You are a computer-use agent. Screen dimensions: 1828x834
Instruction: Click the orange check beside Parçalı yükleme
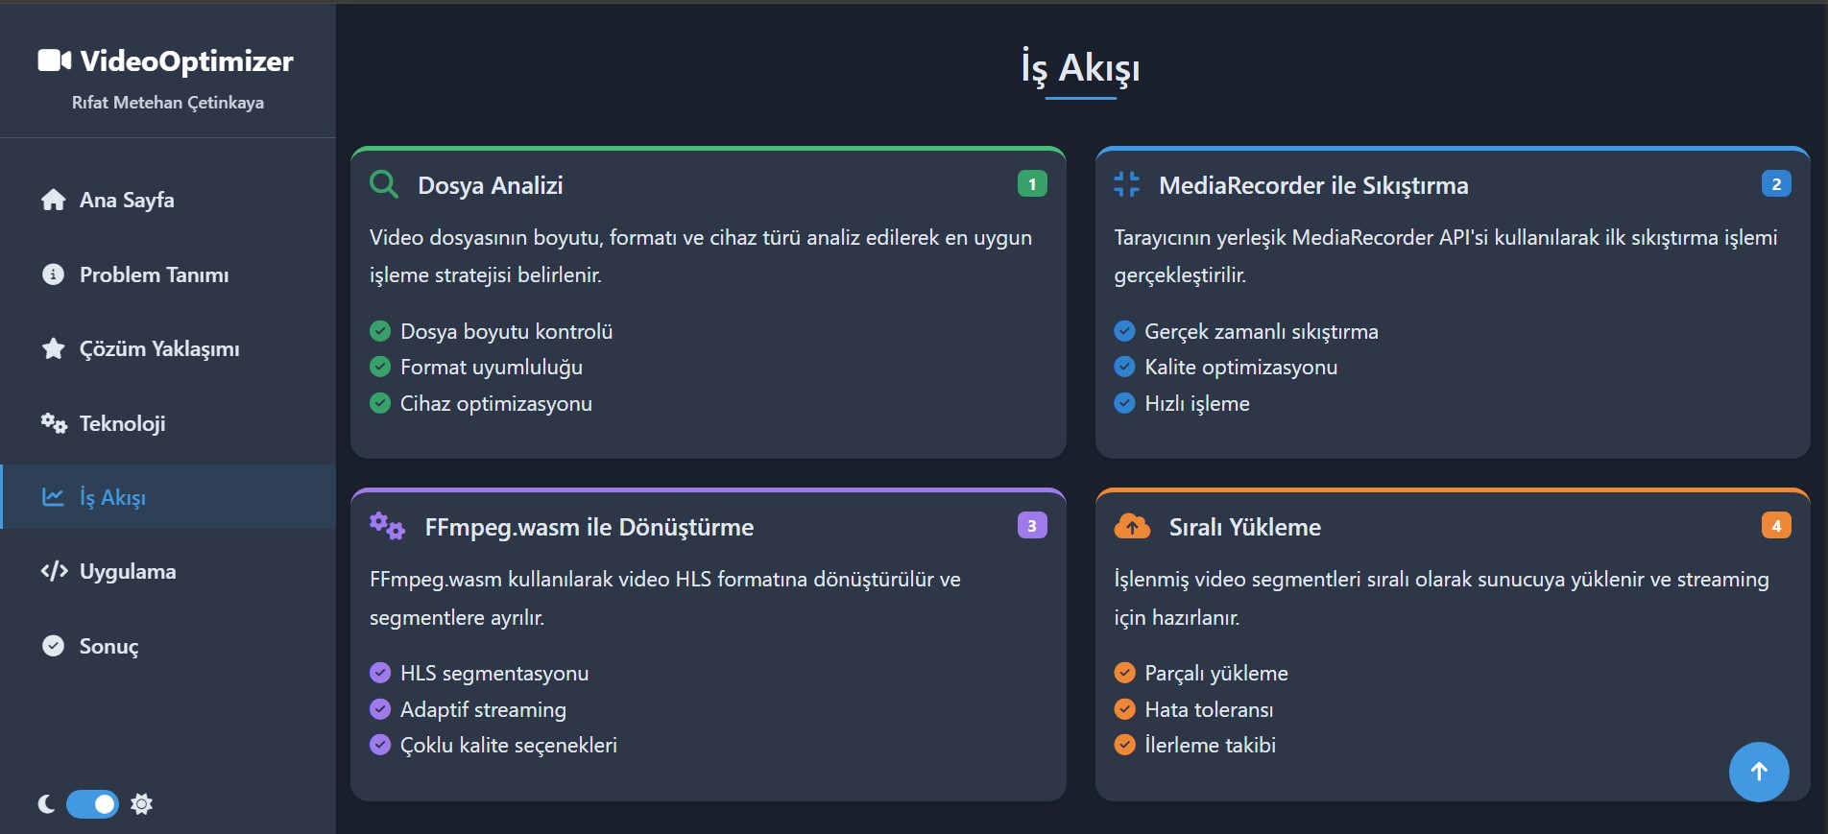point(1124,673)
